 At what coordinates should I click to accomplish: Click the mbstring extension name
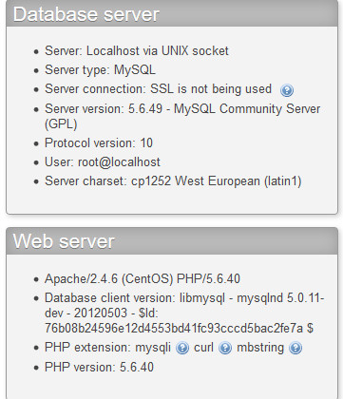(x=260, y=348)
